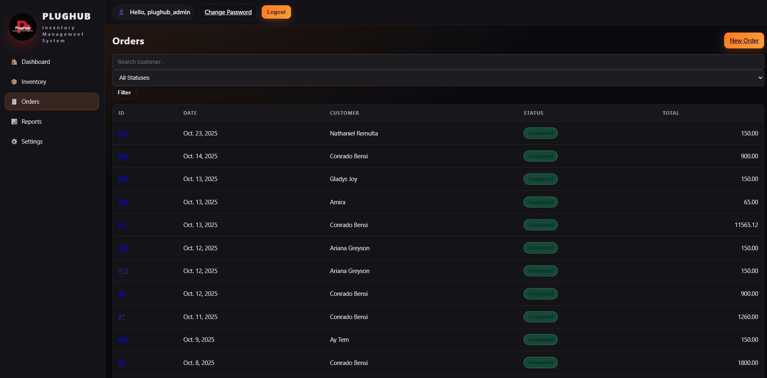Click the 1260.00 total amount
The width and height of the screenshot is (767, 378).
point(748,317)
